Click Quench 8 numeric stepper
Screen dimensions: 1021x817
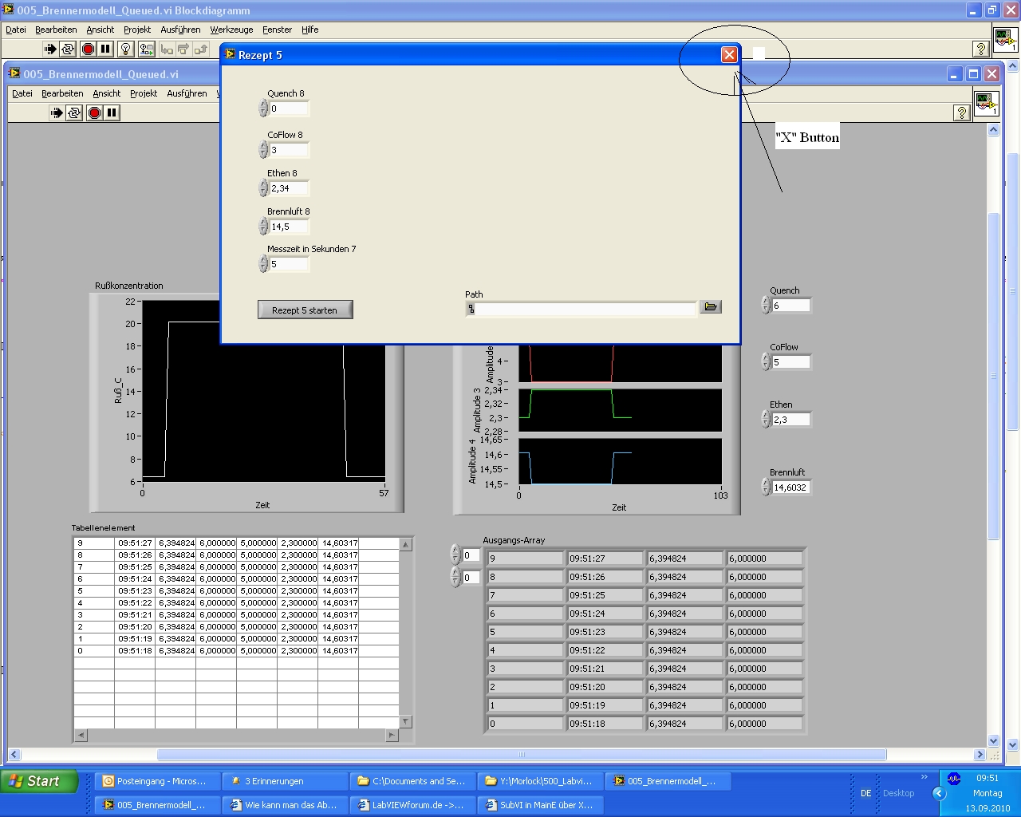(x=263, y=109)
